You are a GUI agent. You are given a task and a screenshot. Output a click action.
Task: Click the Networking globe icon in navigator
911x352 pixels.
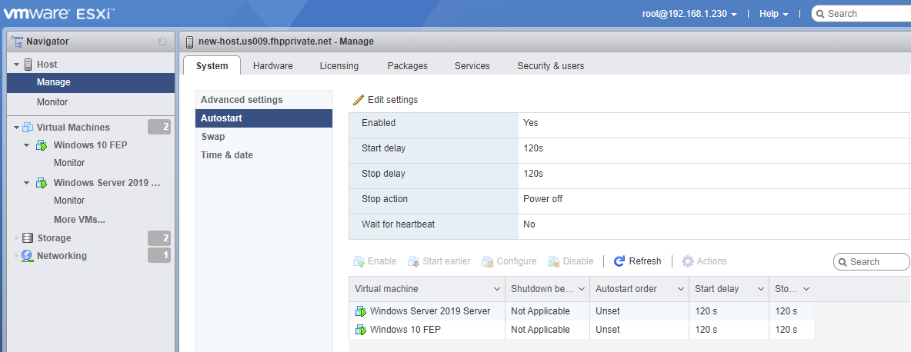pos(28,256)
